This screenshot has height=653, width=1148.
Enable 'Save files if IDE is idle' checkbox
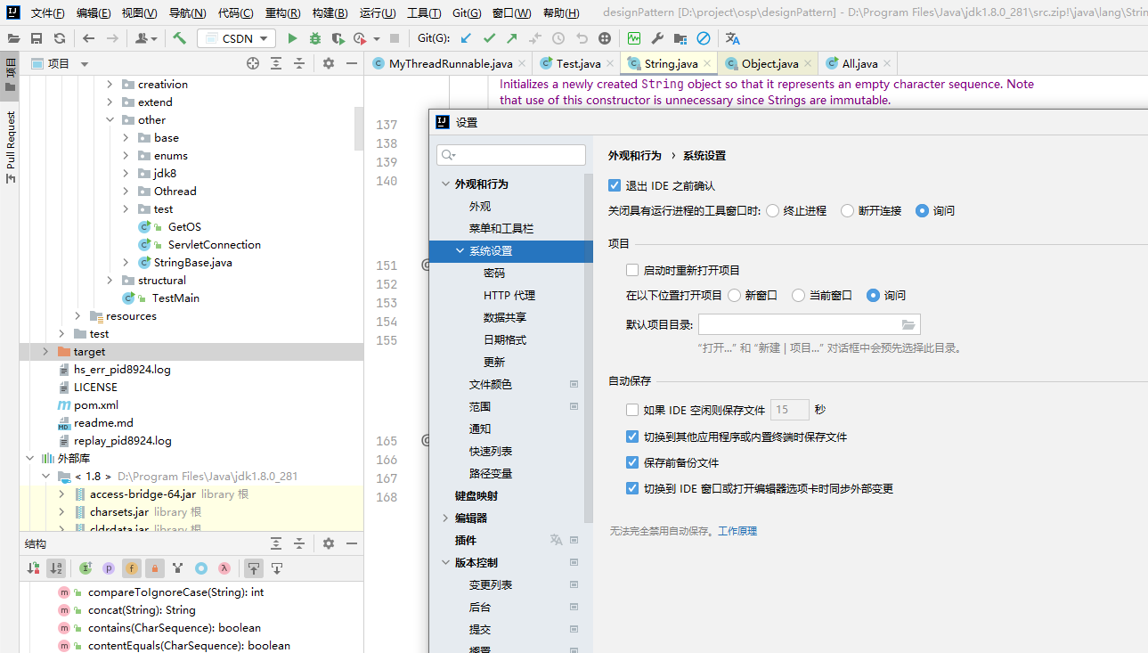(x=632, y=410)
